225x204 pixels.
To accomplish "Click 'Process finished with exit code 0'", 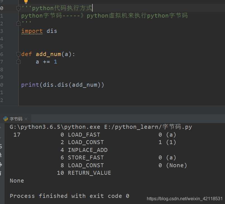I will tap(70, 196).
